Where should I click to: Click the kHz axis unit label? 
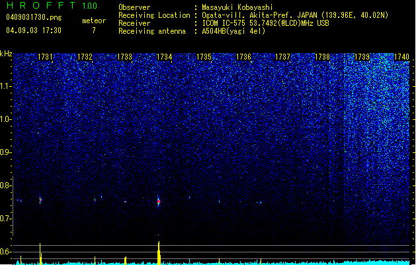click(6, 54)
